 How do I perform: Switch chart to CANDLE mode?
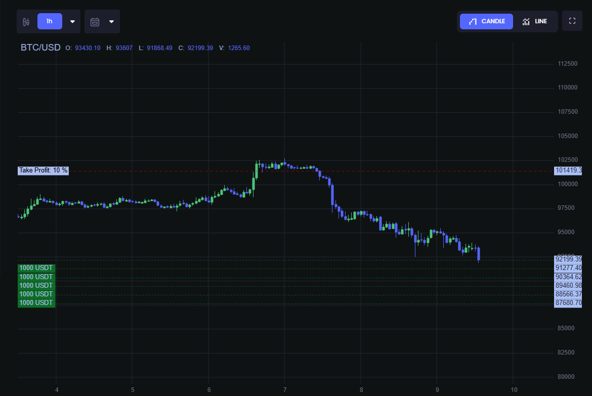tap(486, 21)
